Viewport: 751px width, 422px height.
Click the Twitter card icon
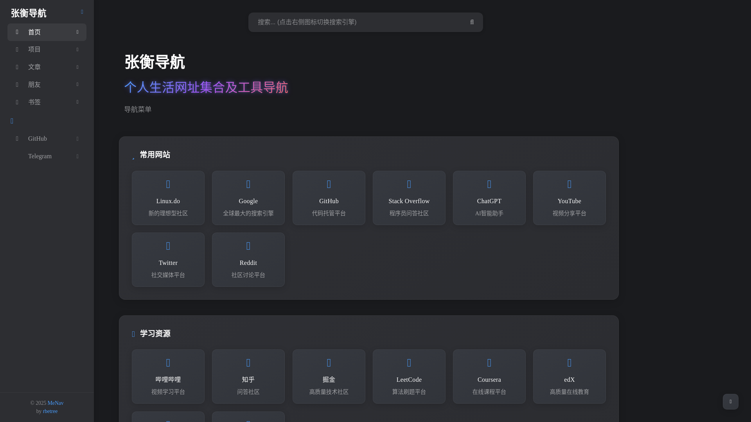coord(168,246)
